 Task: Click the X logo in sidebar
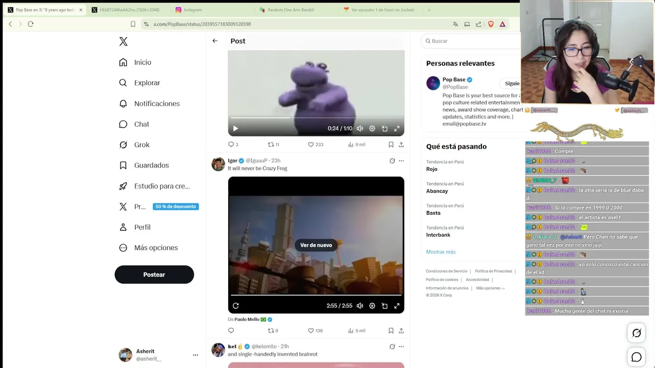[123, 41]
